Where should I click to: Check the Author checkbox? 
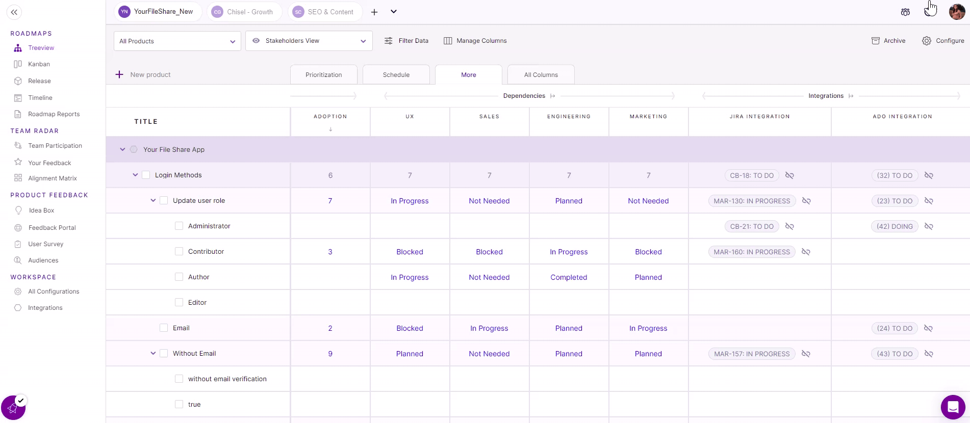(x=179, y=277)
